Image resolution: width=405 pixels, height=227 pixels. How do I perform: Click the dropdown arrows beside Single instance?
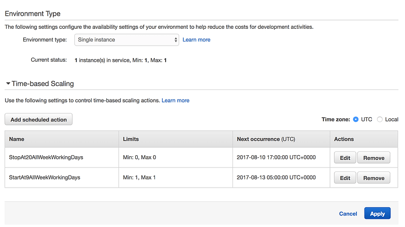[176, 40]
